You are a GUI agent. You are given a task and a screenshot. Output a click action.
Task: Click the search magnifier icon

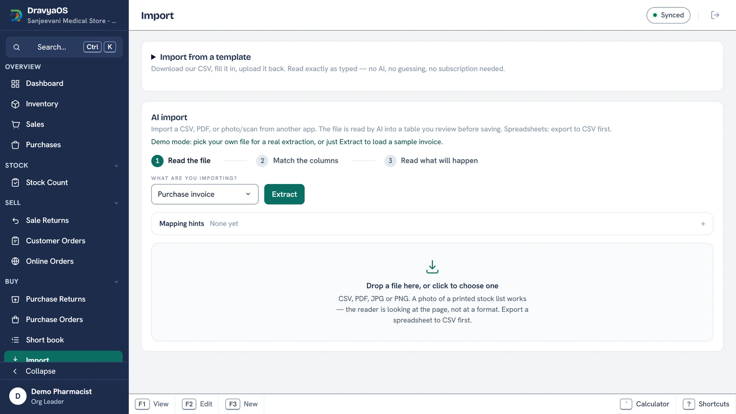tap(17, 47)
